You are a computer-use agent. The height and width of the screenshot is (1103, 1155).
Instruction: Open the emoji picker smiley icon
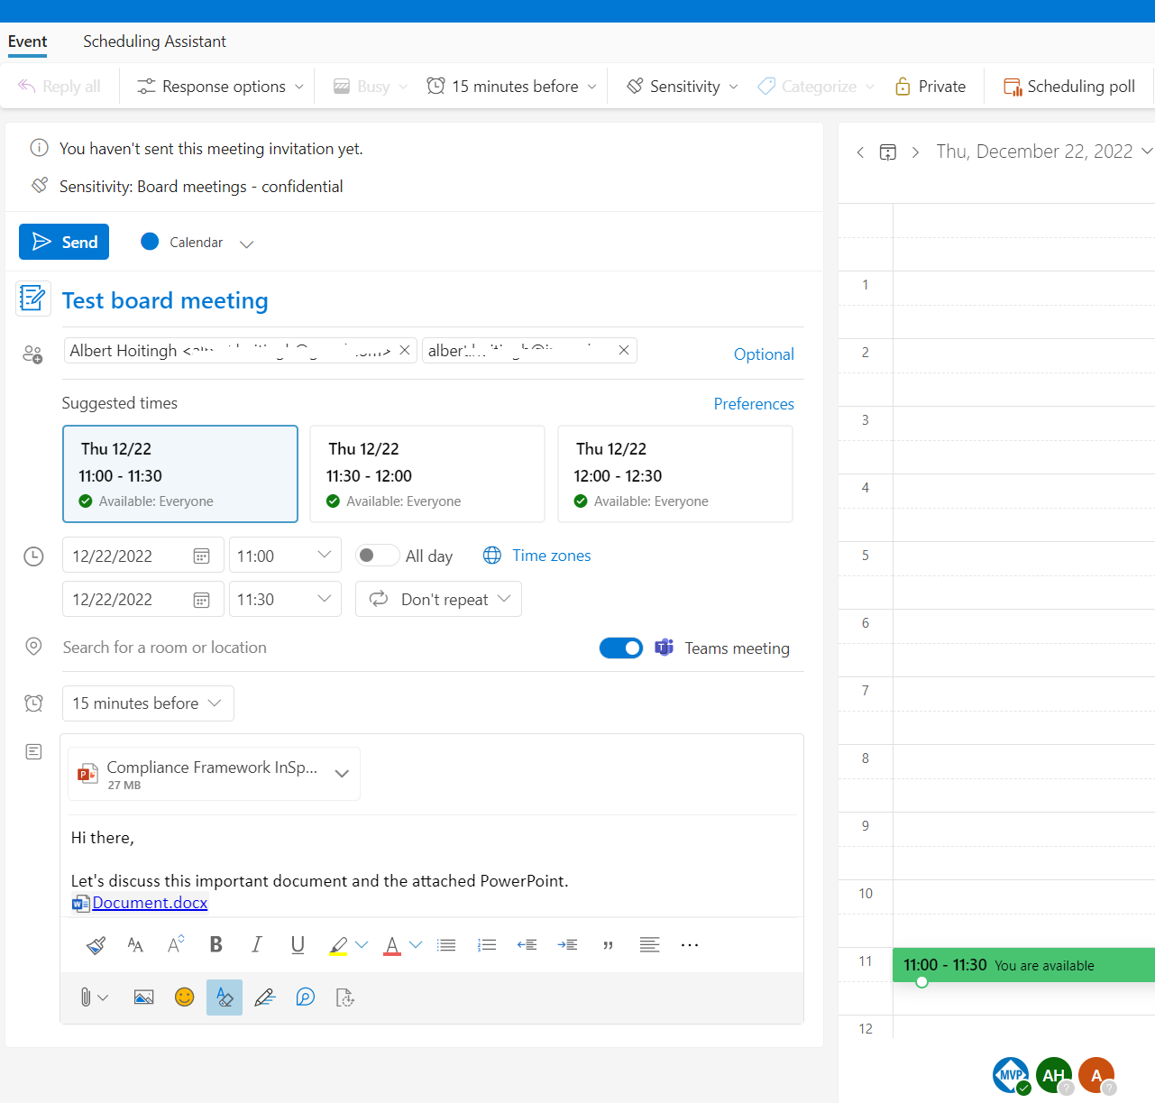184,997
